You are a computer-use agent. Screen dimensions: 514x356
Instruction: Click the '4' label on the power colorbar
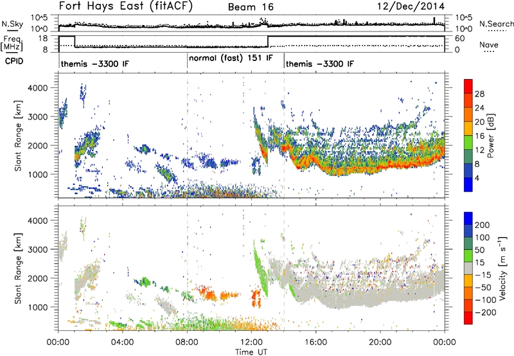coord(477,179)
